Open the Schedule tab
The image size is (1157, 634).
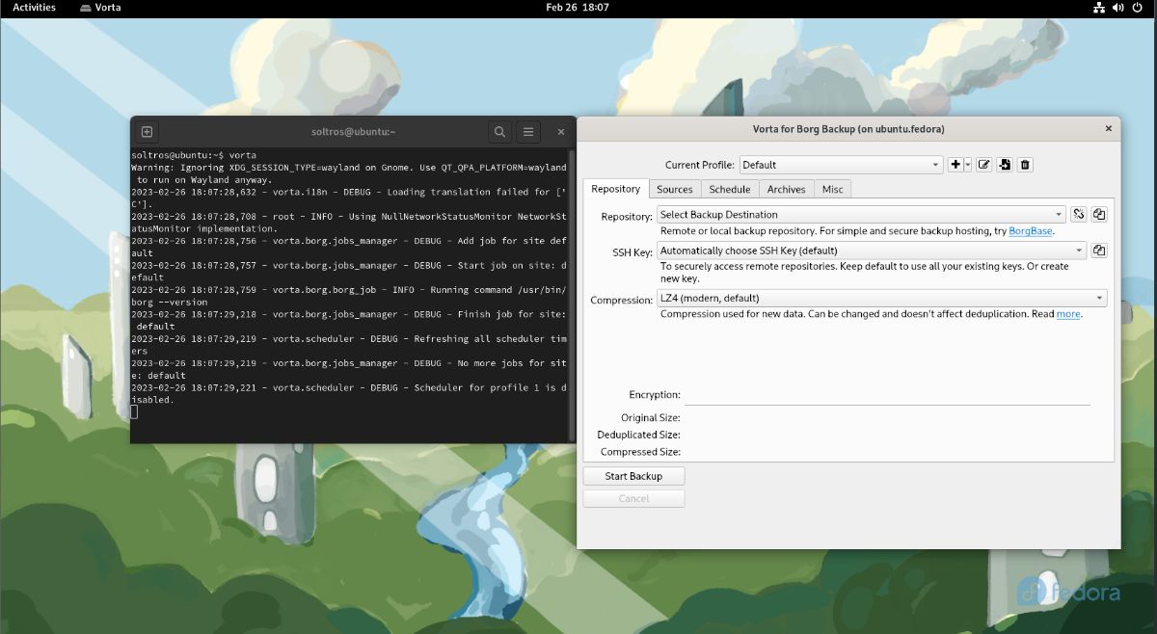[x=729, y=189]
